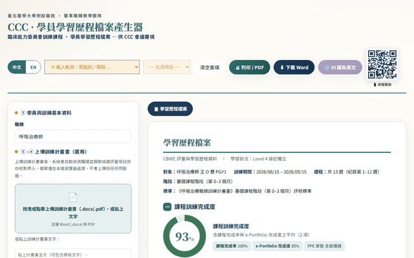Switch language to EN

[x=33, y=67]
